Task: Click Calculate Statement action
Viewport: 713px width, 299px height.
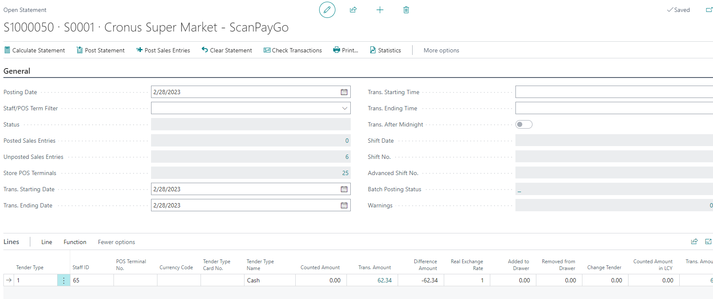Action: pos(35,50)
